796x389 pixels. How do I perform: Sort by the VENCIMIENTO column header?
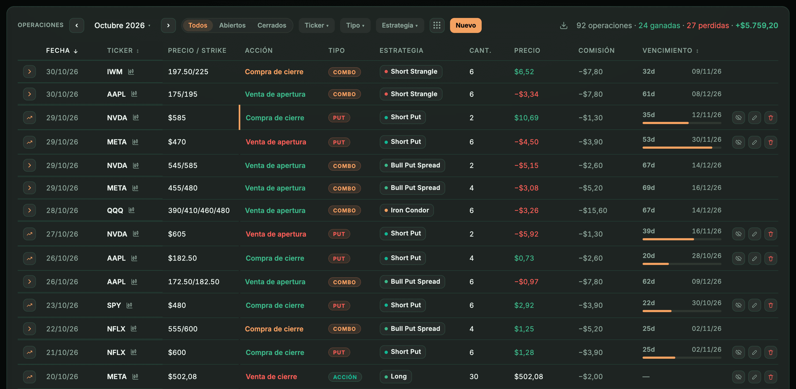tap(670, 51)
